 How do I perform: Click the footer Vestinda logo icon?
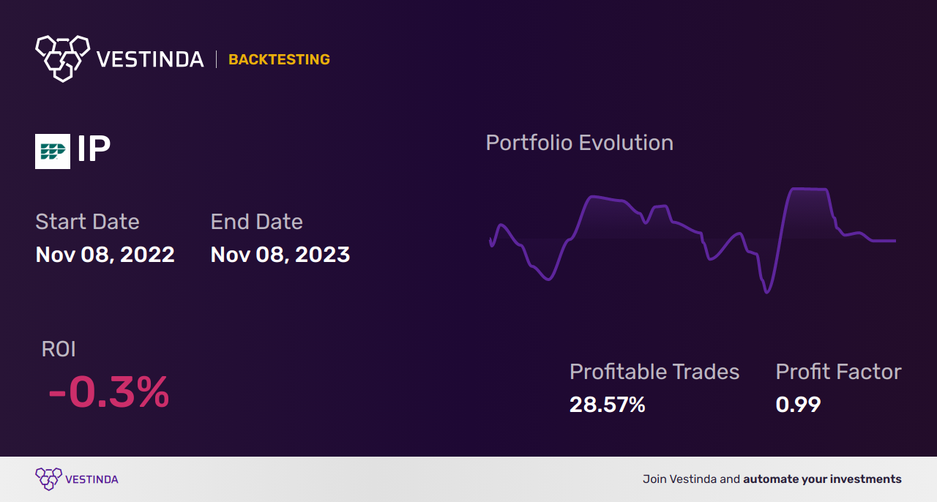tap(48, 479)
